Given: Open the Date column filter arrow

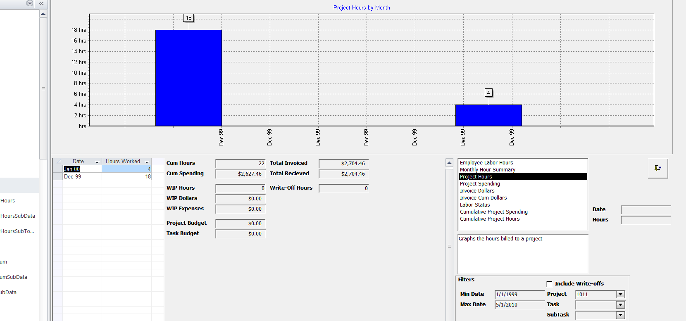Looking at the screenshot, I should [97, 162].
